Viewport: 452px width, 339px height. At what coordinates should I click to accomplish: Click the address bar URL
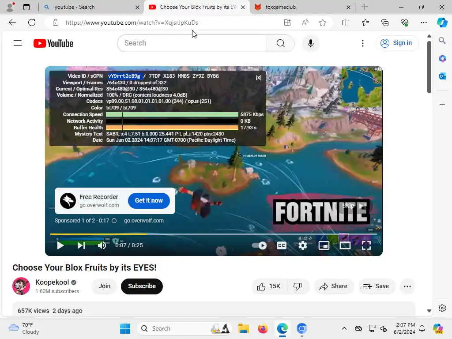coord(132,23)
